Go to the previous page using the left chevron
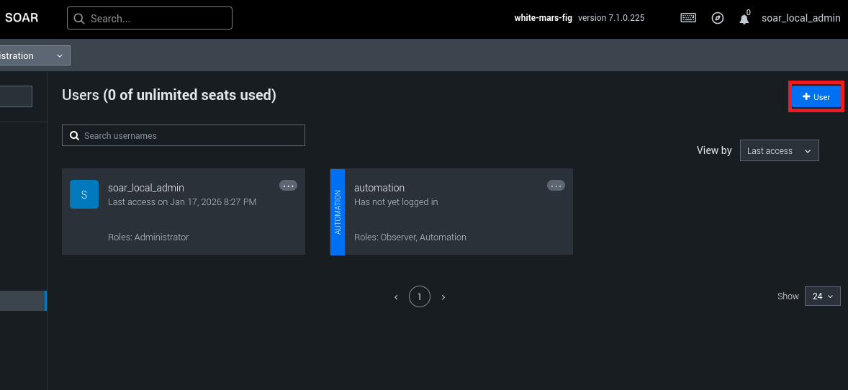This screenshot has height=390, width=848. [396, 296]
